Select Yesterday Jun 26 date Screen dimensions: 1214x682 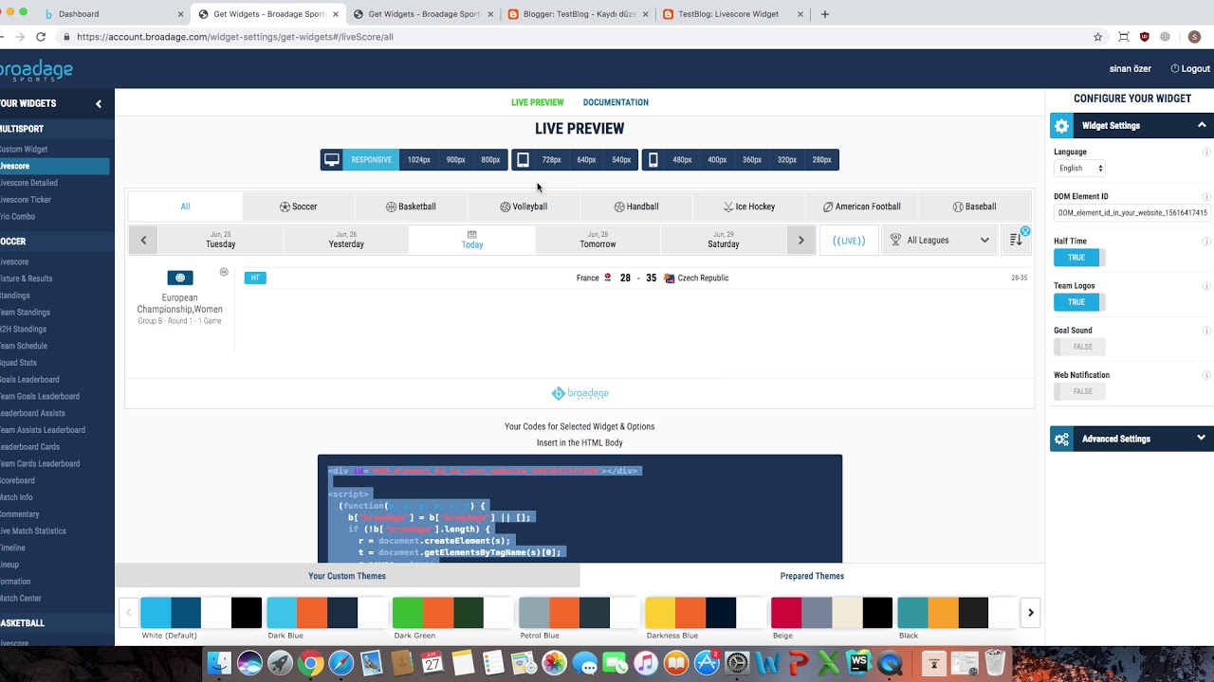click(346, 240)
